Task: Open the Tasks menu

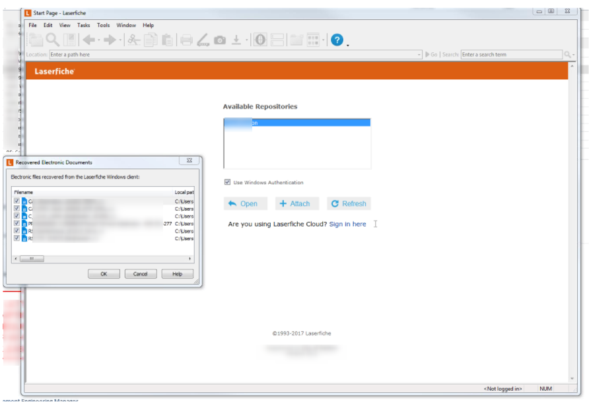Action: point(83,25)
